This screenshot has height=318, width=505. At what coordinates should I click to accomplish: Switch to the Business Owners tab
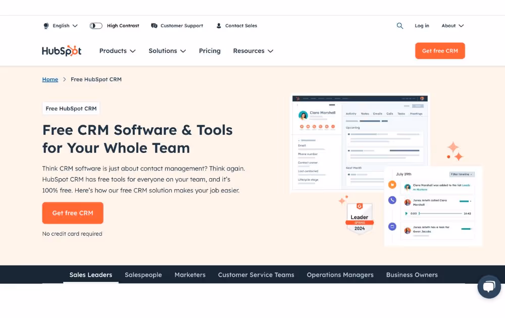click(412, 275)
